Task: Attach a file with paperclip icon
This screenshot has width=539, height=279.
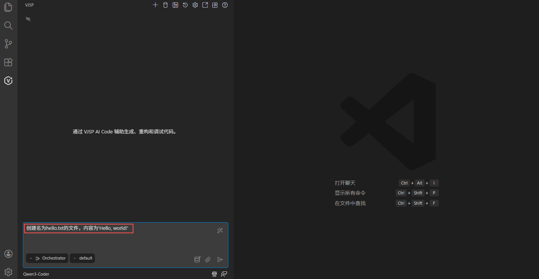Action: point(208,260)
